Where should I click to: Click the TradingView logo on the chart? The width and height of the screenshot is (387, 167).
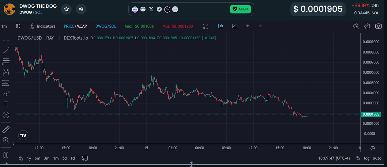(x=23, y=135)
